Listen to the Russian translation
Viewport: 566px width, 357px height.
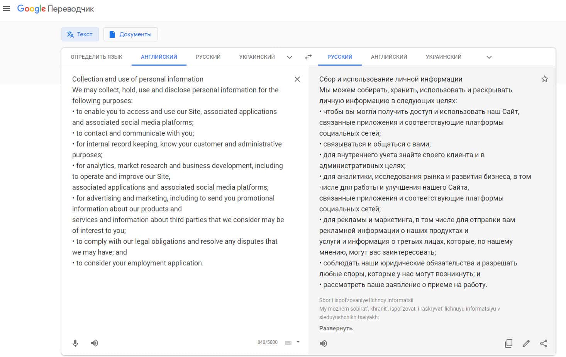[x=324, y=343]
